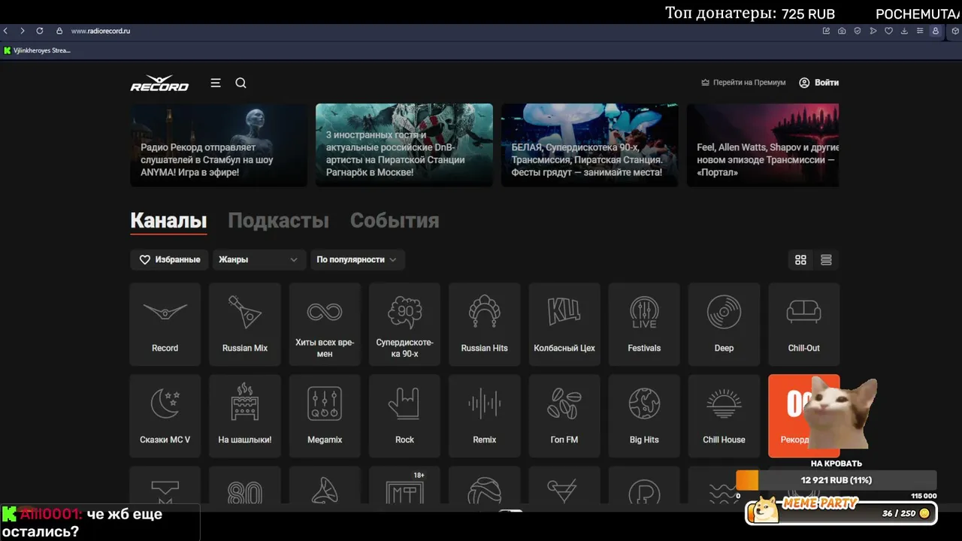Open the site search magnifier
This screenshot has height=541, width=962.
pos(240,83)
